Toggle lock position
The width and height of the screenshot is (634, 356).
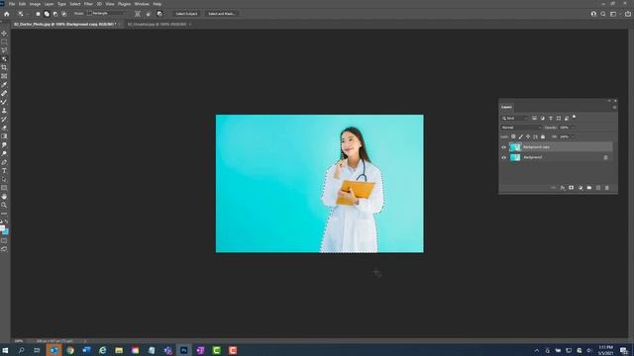click(528, 136)
